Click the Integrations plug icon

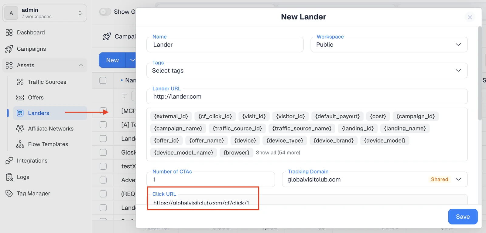coord(9,160)
